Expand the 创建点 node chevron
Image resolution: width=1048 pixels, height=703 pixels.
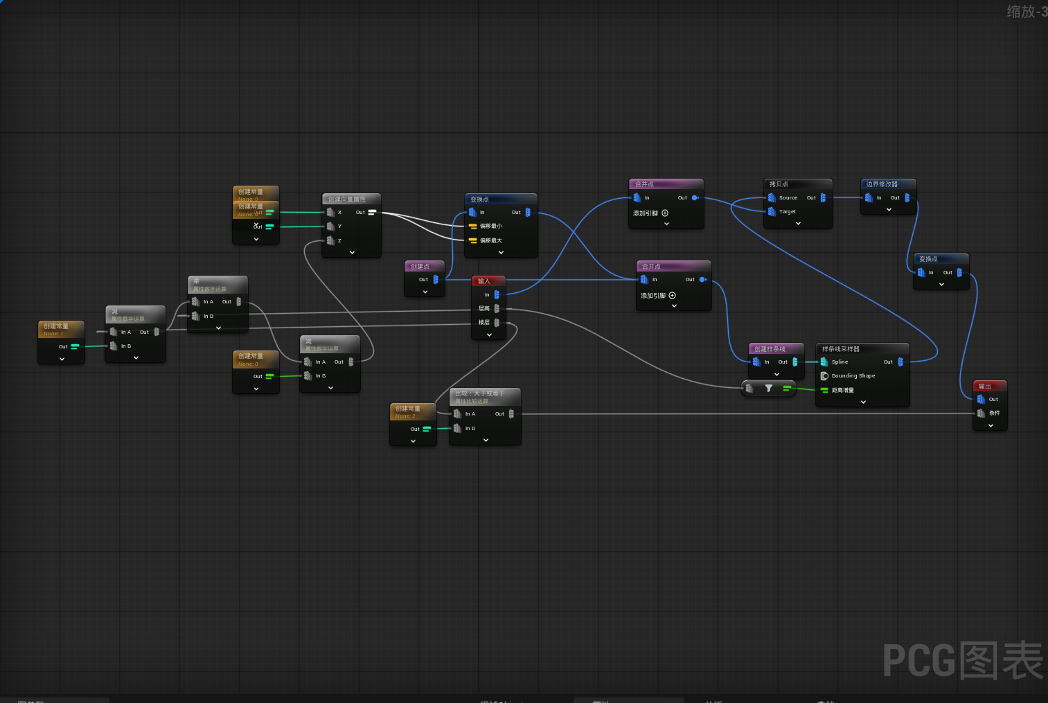click(x=425, y=292)
